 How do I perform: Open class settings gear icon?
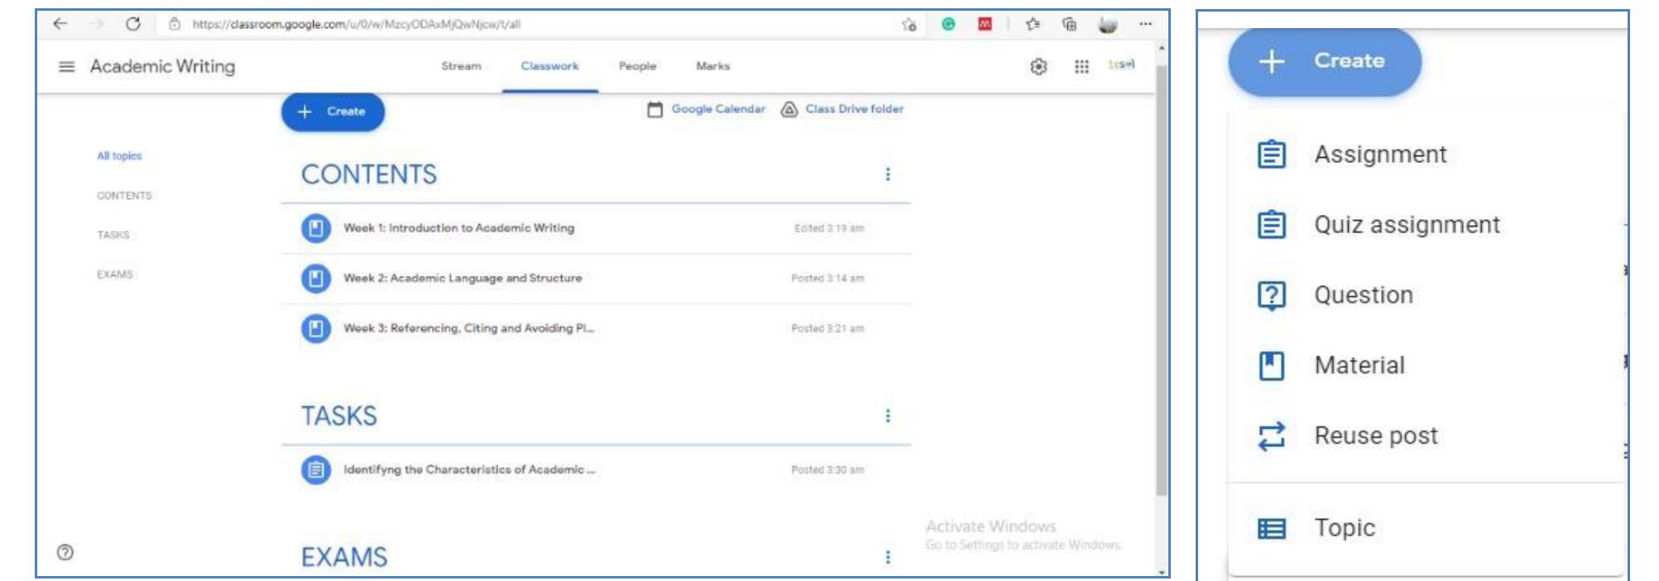click(1038, 67)
